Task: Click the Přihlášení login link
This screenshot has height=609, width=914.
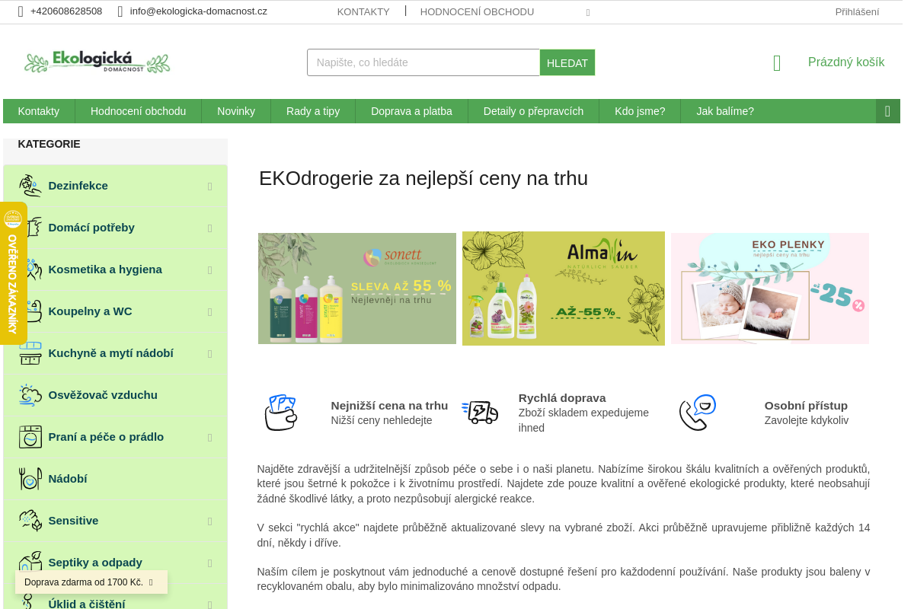Action: tap(857, 11)
